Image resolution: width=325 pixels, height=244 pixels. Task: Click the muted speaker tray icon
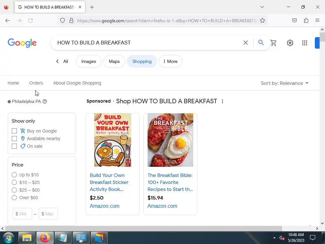pos(282,238)
